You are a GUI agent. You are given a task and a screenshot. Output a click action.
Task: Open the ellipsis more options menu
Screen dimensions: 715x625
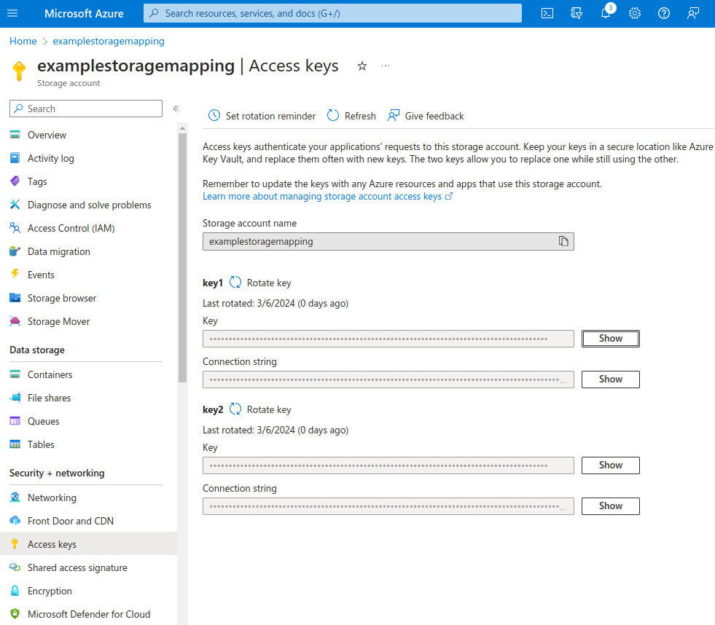386,66
